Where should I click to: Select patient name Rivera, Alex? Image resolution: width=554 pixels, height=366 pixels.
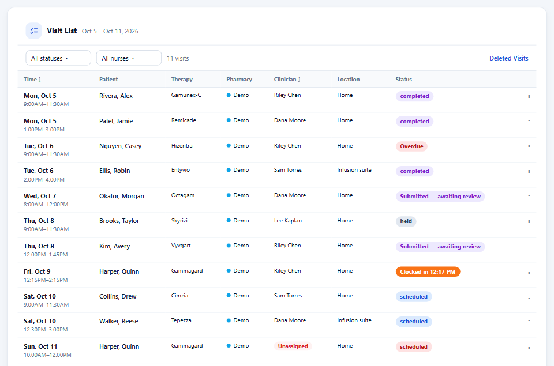(116, 96)
